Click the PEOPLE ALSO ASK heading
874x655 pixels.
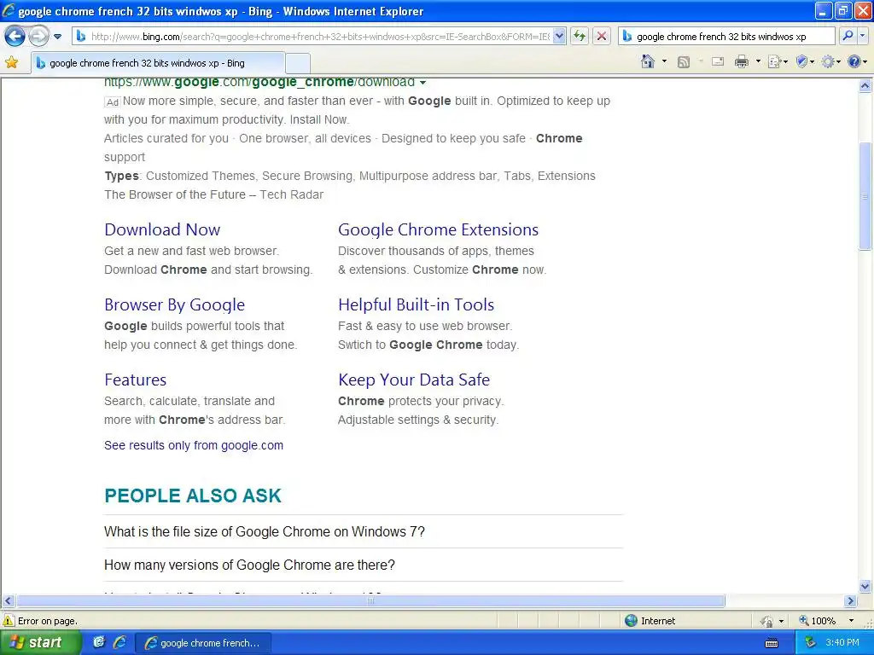click(x=193, y=496)
